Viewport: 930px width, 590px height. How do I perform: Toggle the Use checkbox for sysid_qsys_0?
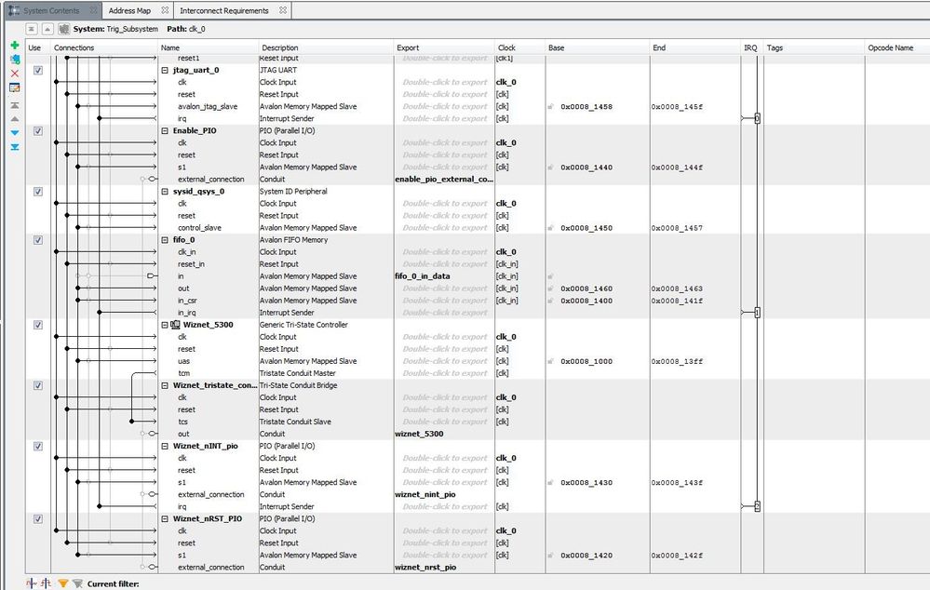click(x=38, y=192)
